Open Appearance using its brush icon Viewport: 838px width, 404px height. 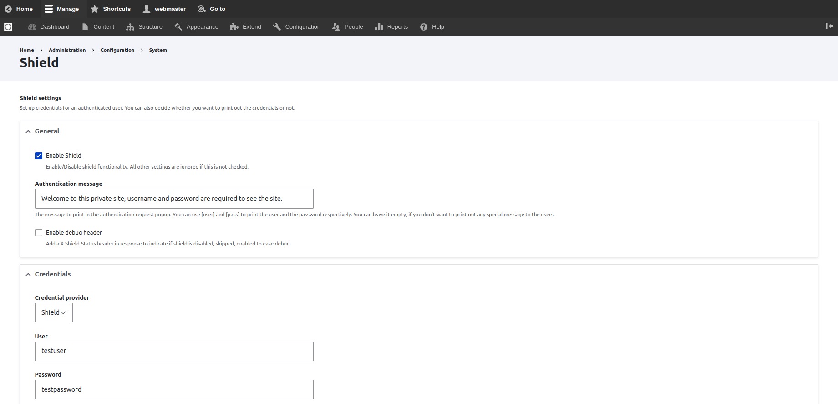tap(178, 27)
